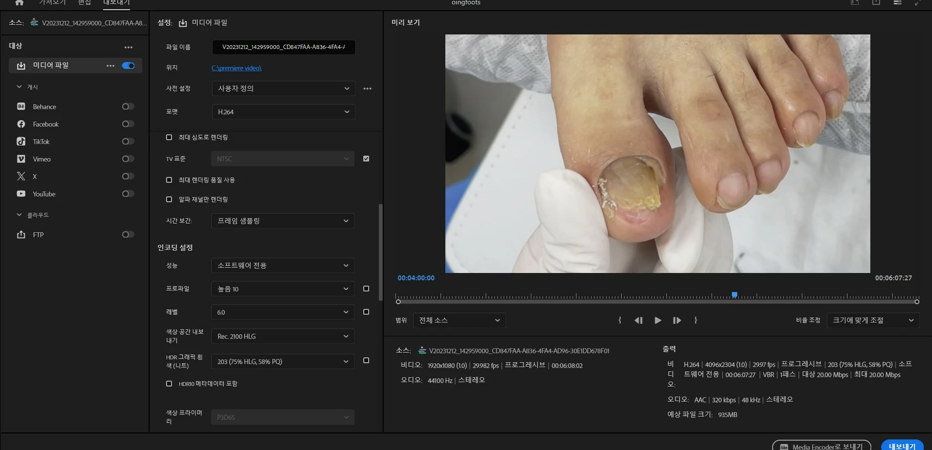Uncheck the TV 표준 match source checkbox
Viewport: 932px width, 450px height.
pyautogui.click(x=366, y=159)
